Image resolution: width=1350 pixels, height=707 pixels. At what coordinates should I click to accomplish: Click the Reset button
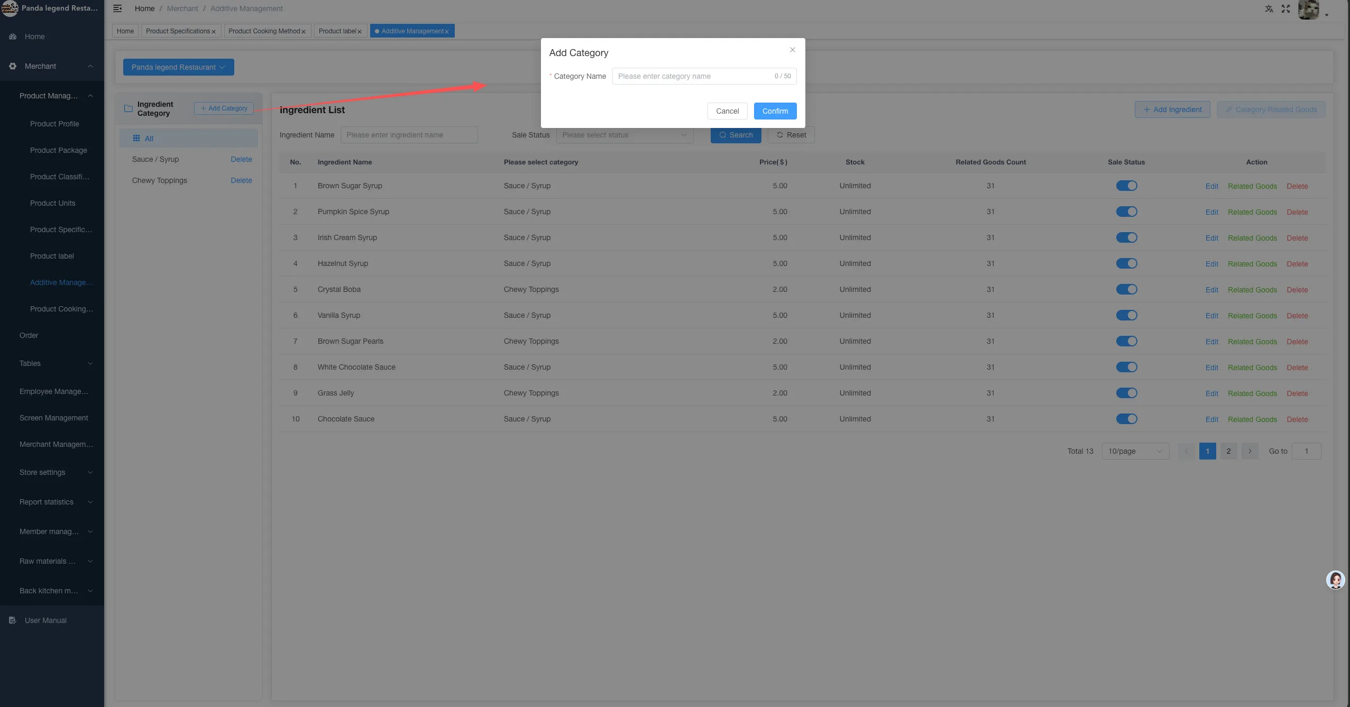pos(791,135)
